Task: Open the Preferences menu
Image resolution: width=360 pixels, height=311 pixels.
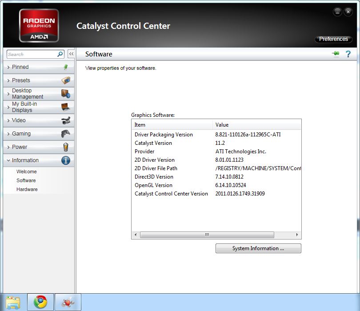Action: click(333, 39)
